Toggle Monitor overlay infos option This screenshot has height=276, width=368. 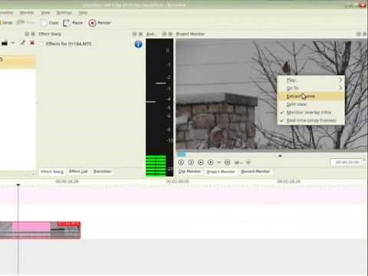[311, 112]
